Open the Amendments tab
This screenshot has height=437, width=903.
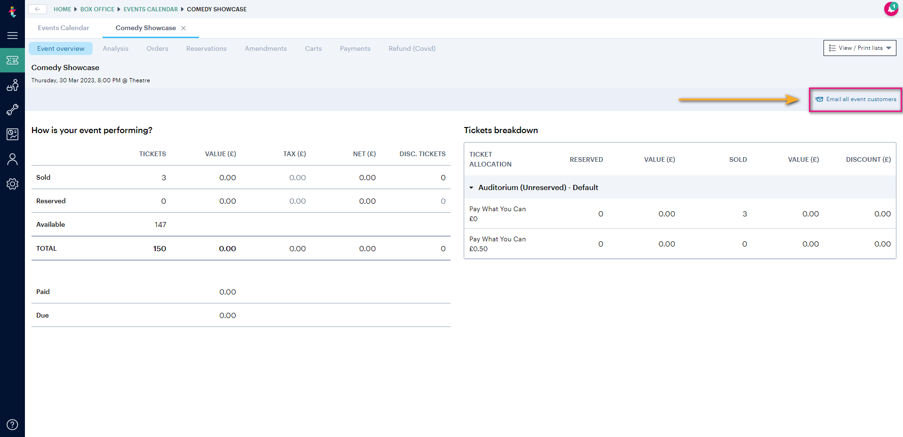click(x=266, y=48)
